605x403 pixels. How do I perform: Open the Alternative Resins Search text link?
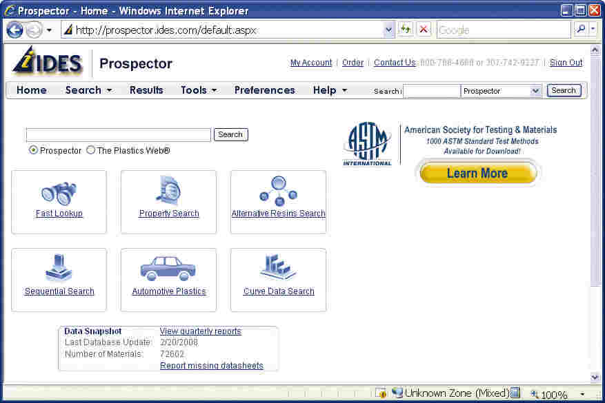pyautogui.click(x=278, y=213)
